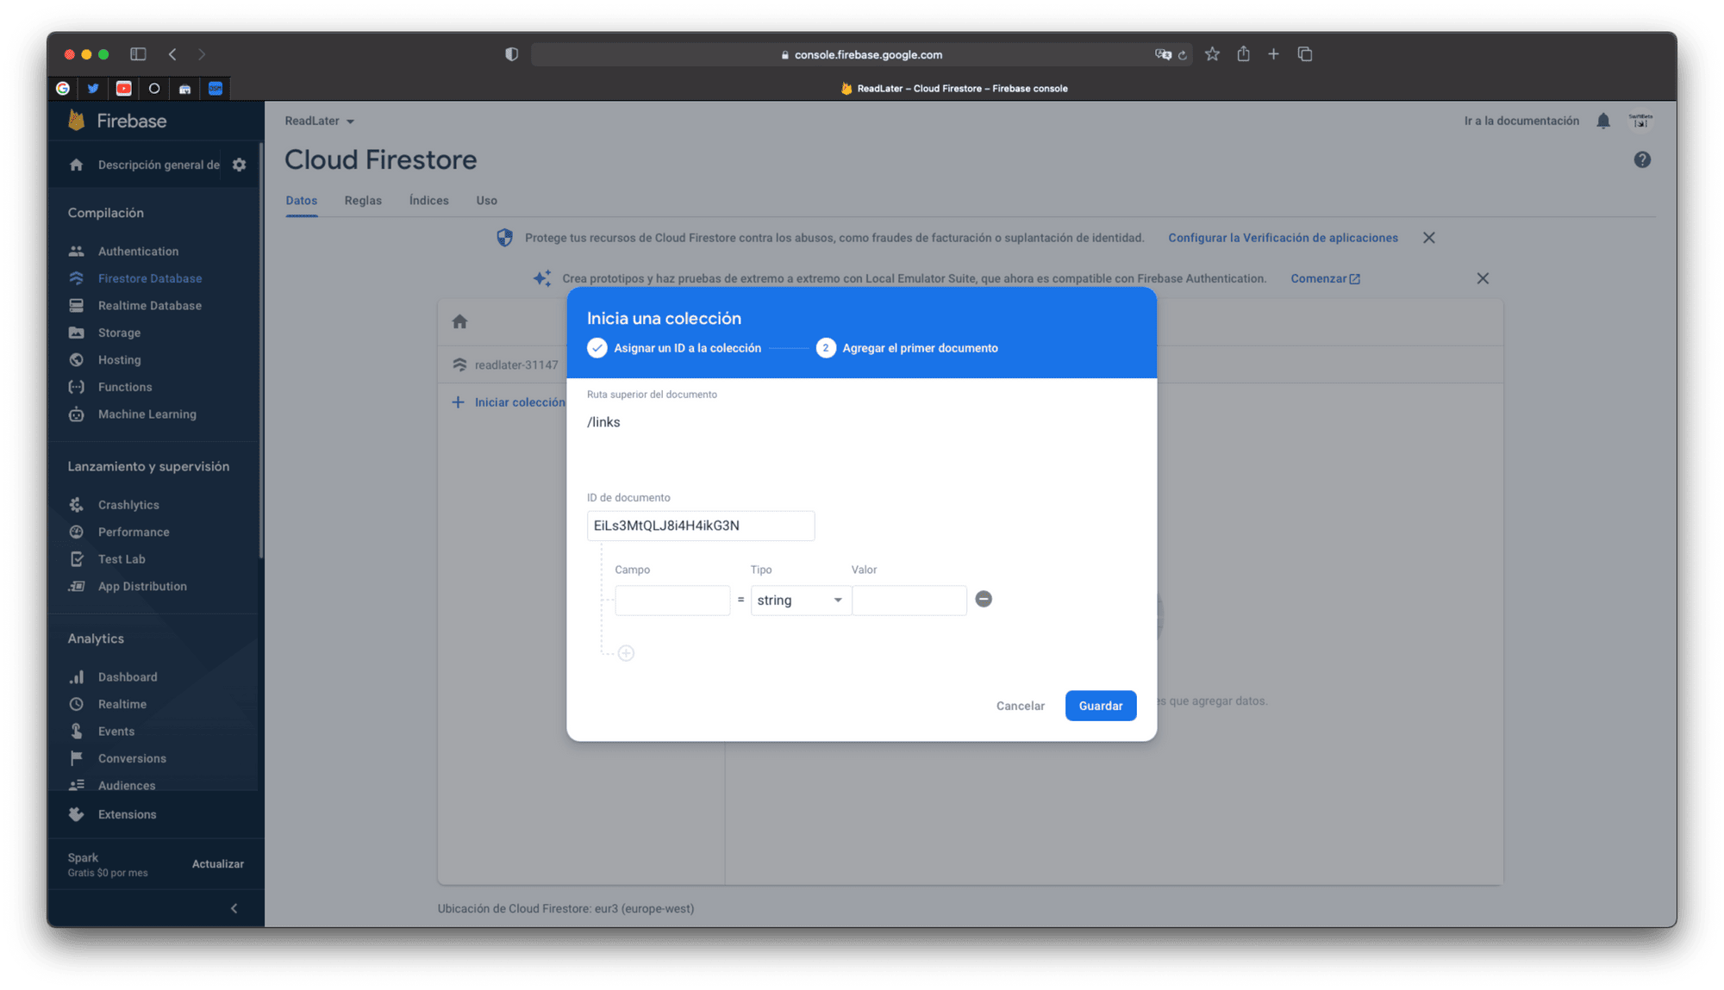Add another field with the plus icon
Viewport: 1724px width, 990px height.
point(627,653)
